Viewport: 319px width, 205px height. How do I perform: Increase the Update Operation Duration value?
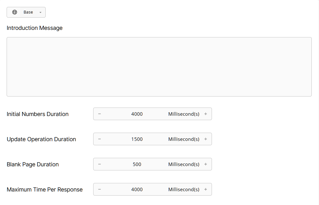(206, 139)
